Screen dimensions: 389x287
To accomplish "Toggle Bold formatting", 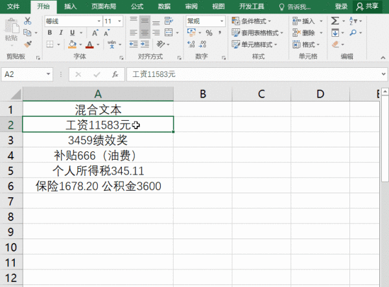I will click(x=50, y=32).
